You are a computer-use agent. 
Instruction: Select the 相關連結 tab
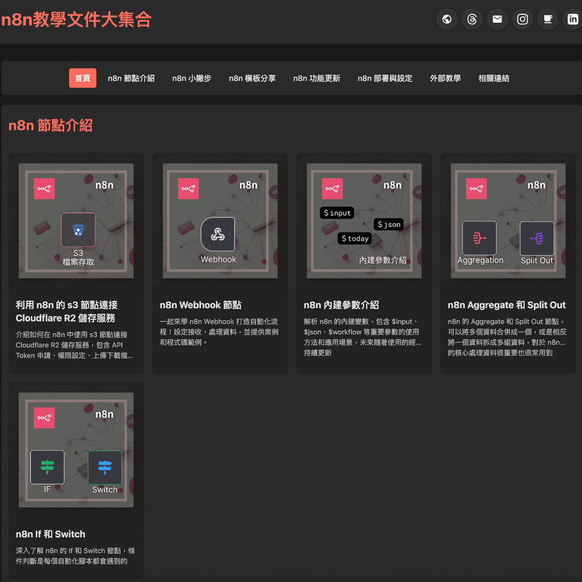(x=494, y=78)
